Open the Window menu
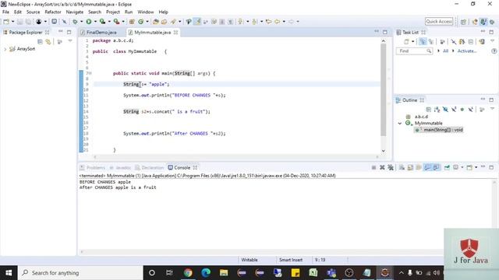This screenshot has width=499, height=280. coord(146,12)
